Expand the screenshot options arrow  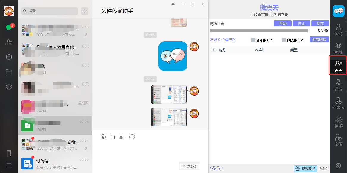coord(125,137)
